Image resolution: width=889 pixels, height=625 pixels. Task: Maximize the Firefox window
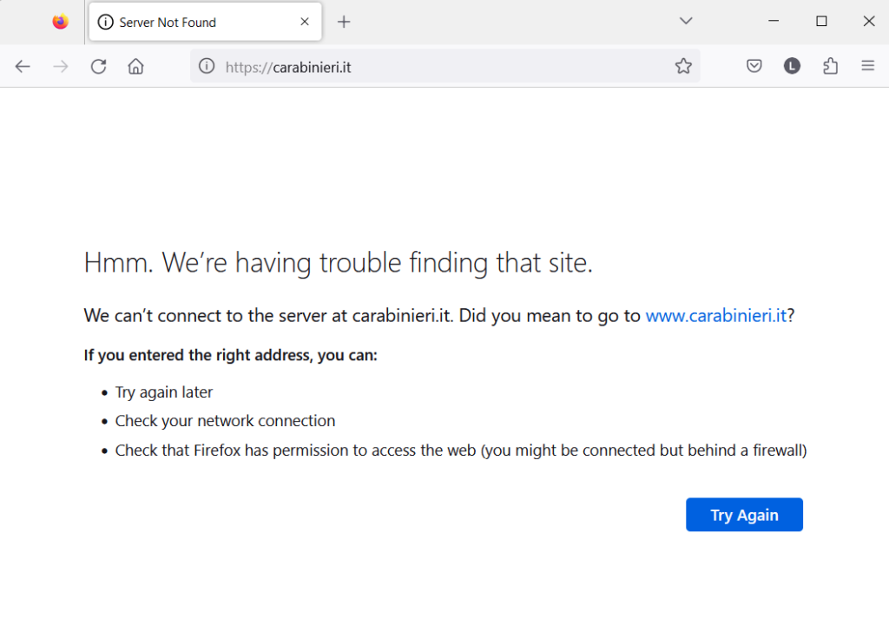(821, 22)
